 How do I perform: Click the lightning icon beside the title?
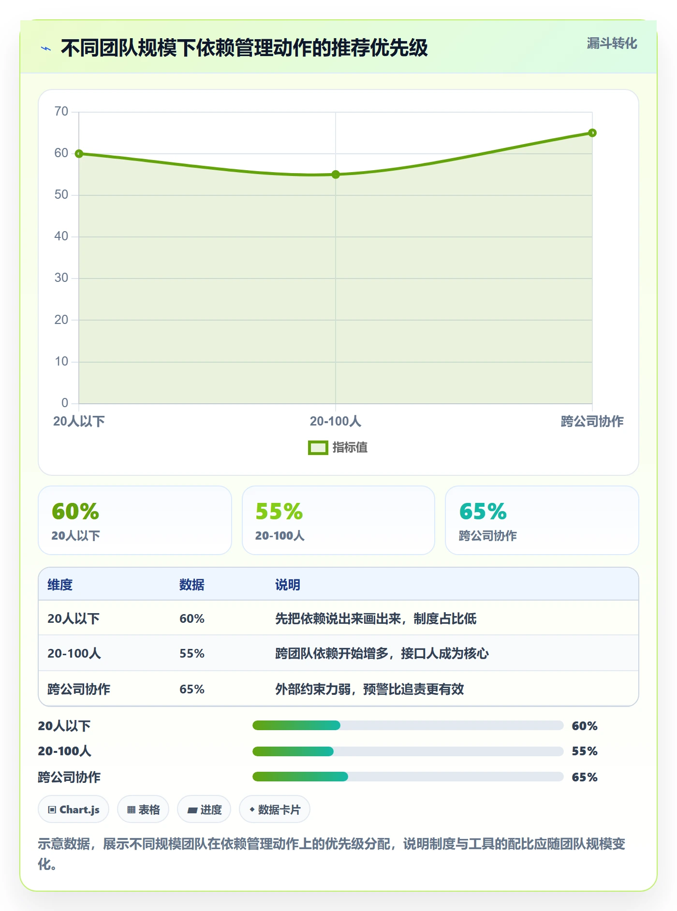pos(46,48)
